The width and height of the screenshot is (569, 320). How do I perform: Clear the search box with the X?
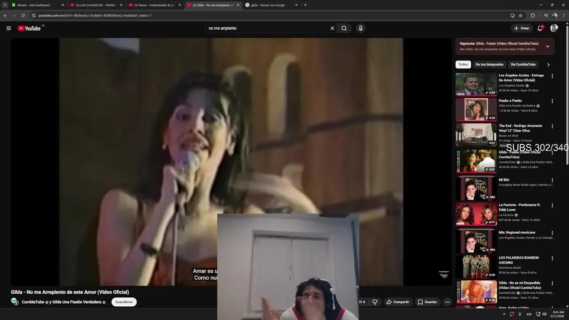(x=332, y=28)
